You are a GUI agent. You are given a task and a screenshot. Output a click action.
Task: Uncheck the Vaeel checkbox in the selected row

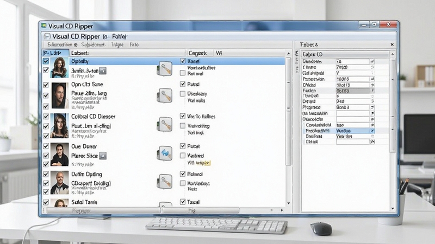(183, 61)
